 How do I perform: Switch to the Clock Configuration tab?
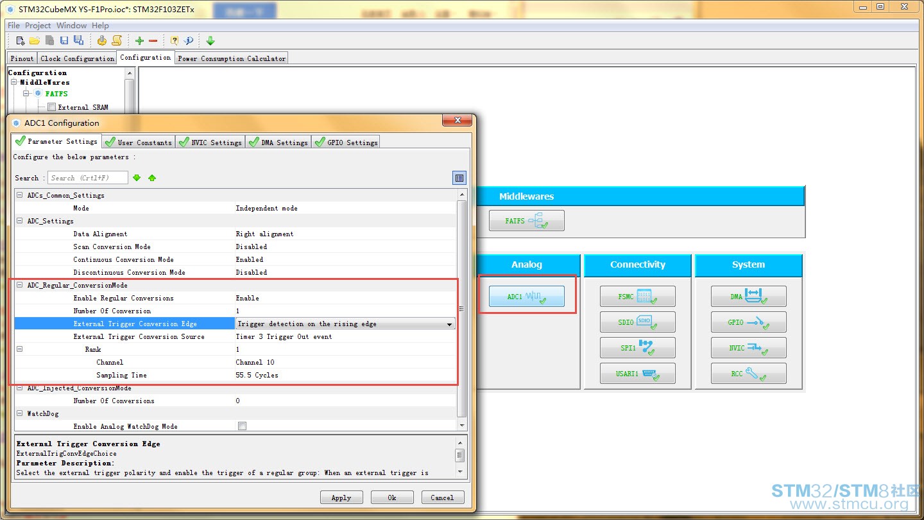pos(77,58)
